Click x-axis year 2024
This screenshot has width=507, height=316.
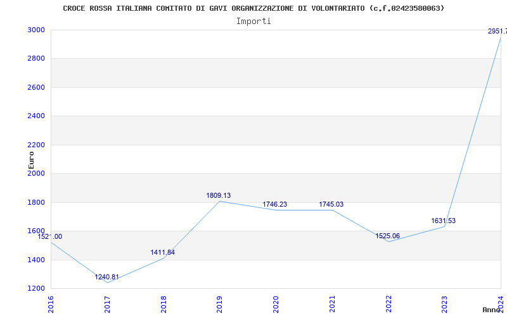[501, 304]
